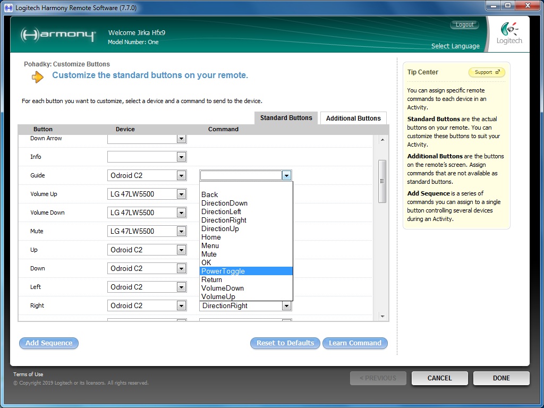This screenshot has width=544, height=408.
Task: Click the application icon in title bar
Action: point(8,8)
